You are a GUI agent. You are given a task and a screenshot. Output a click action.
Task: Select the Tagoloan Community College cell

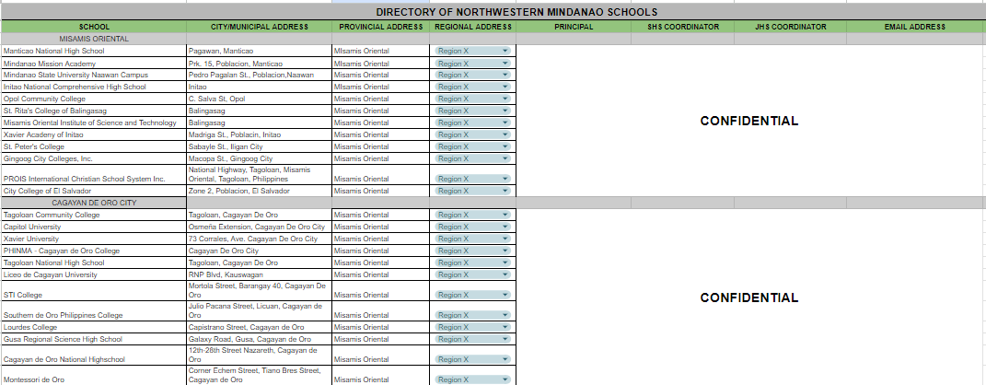point(94,215)
